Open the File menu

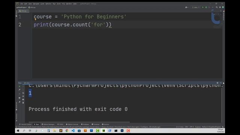[22, 4]
